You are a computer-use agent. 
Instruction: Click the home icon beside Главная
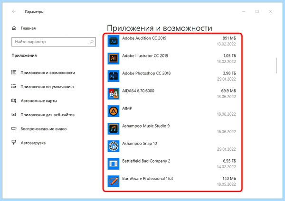click(x=14, y=28)
